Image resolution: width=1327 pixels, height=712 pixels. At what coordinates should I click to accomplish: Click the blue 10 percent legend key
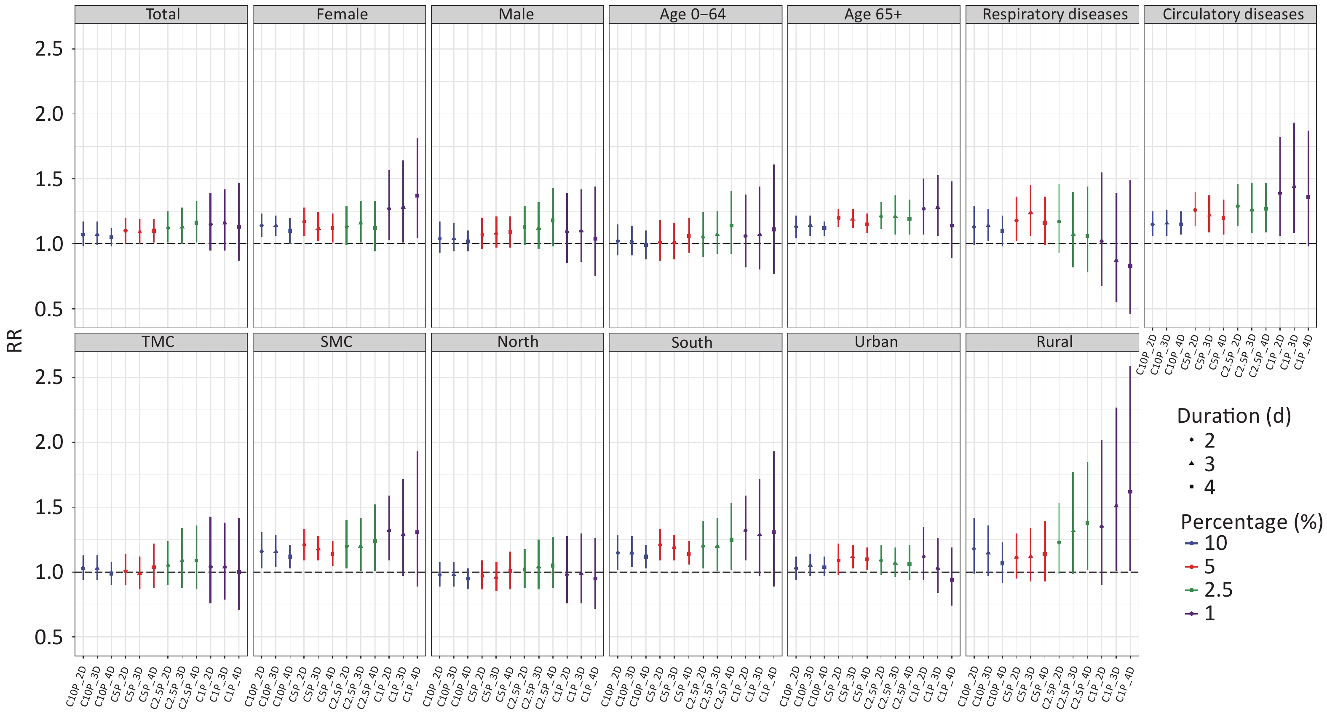click(1191, 543)
